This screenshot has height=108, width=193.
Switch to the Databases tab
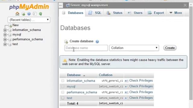coord(73,13)
